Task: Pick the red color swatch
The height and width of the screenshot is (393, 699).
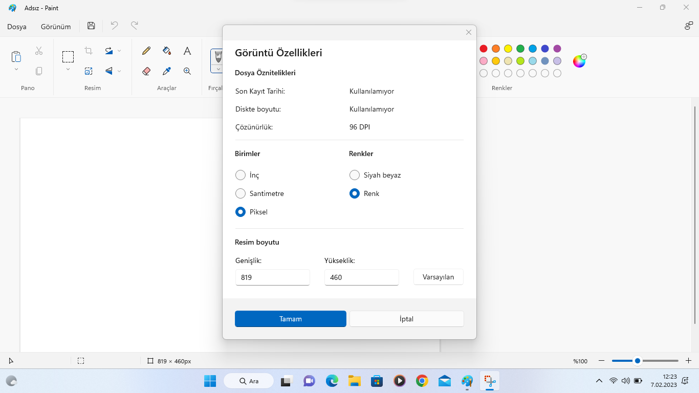Action: tap(484, 49)
